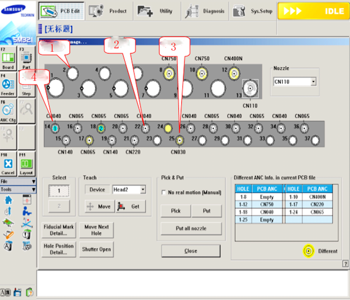The image size is (350, 300).
Task: Click CN400N cell in PCB ANC table
Action: coord(317,197)
